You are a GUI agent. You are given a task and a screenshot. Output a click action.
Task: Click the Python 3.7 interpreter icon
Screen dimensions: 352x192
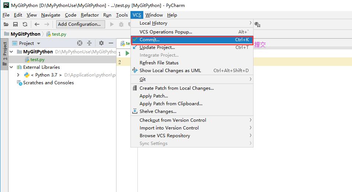pyautogui.click(x=27, y=75)
